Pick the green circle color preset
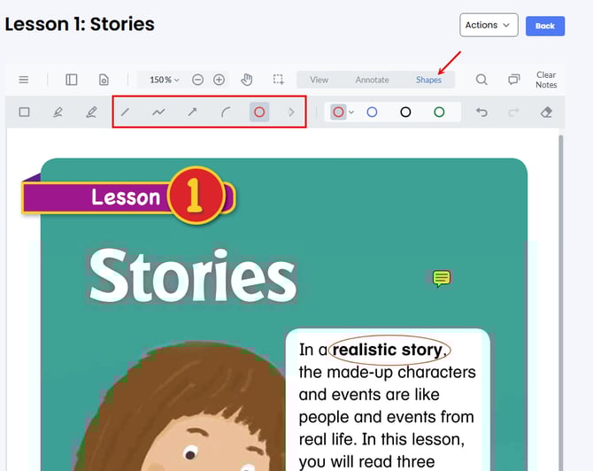Viewport: 593px width, 471px height. (439, 112)
